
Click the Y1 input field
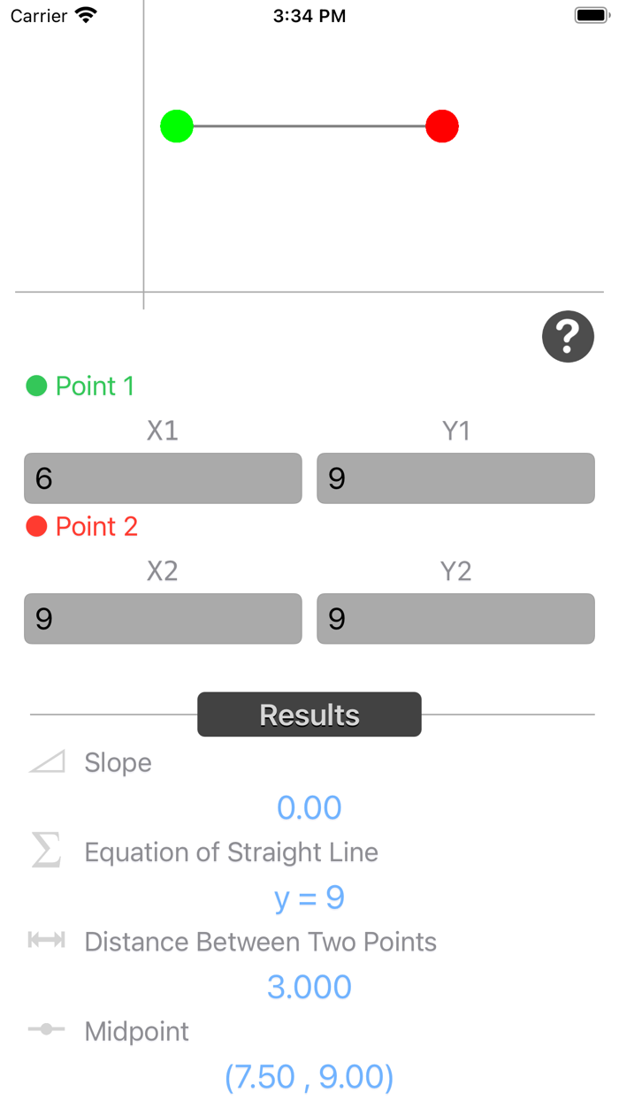pos(455,477)
